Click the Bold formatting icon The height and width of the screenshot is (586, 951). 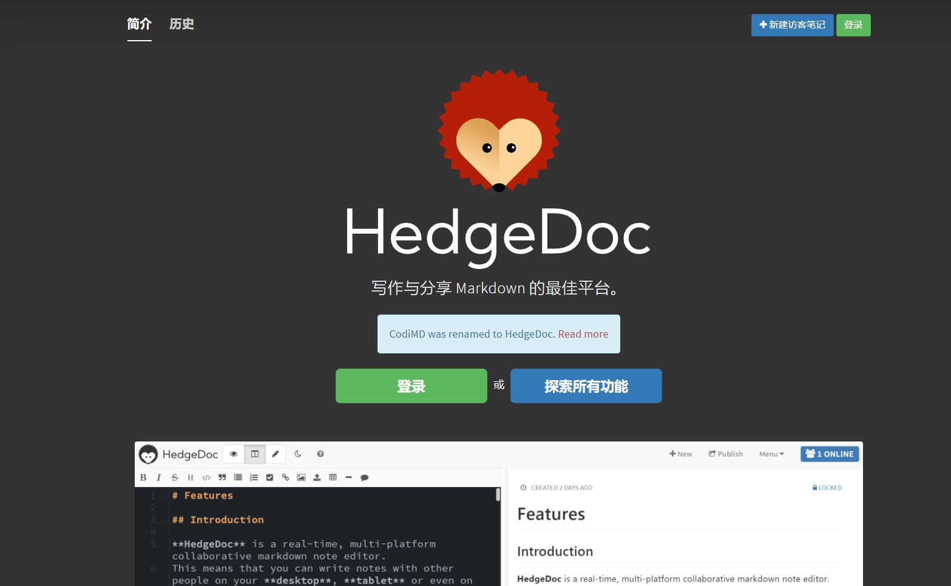[143, 478]
